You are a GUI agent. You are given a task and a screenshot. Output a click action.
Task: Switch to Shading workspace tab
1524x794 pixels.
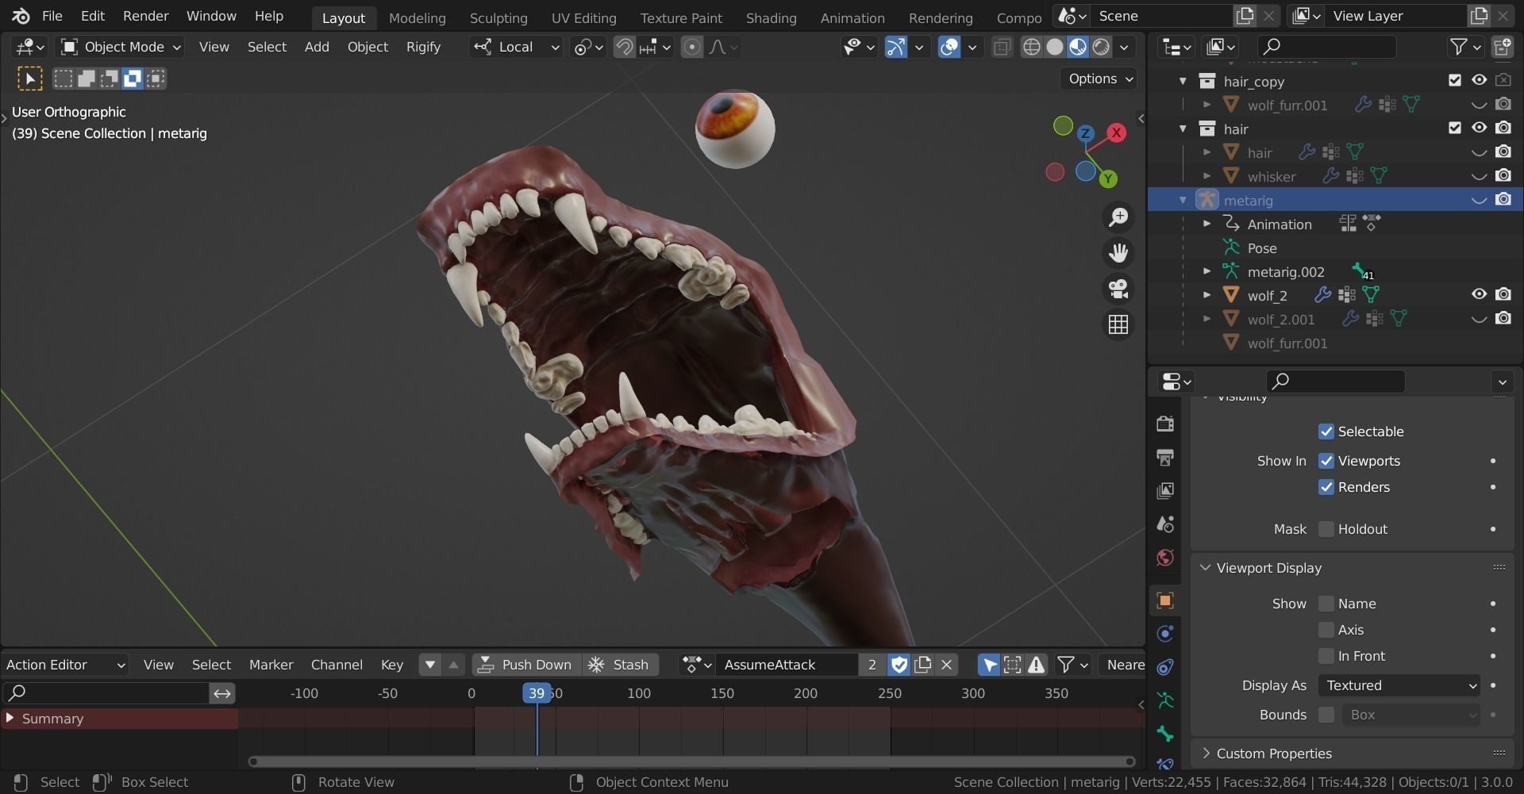pyautogui.click(x=771, y=17)
